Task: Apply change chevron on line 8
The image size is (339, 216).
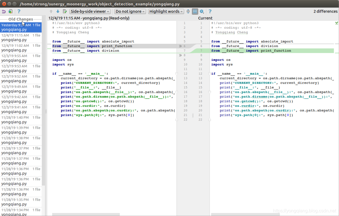Action: [181, 55]
